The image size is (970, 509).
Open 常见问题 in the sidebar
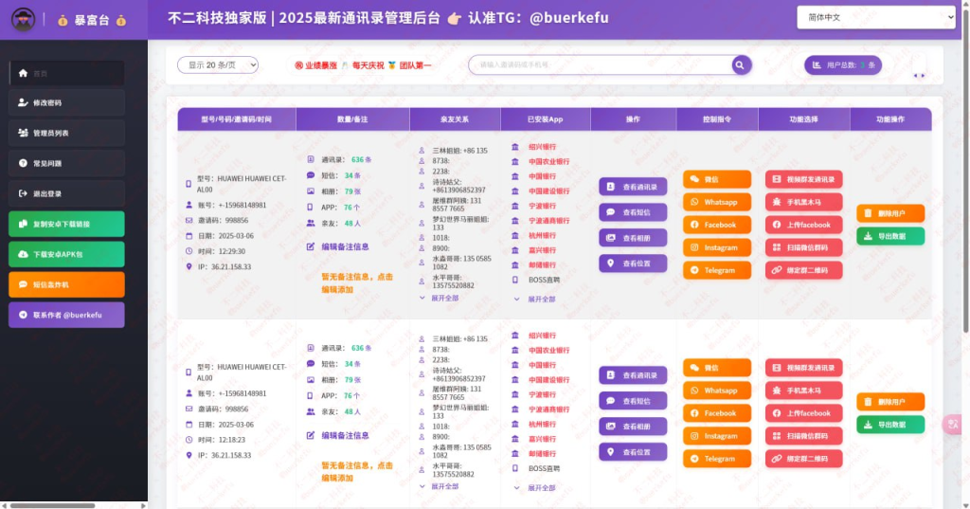[67, 163]
